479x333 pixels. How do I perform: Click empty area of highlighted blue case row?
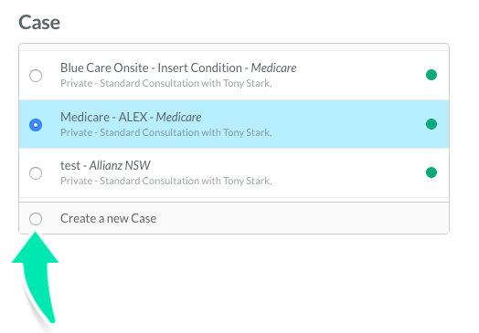click(x=346, y=124)
